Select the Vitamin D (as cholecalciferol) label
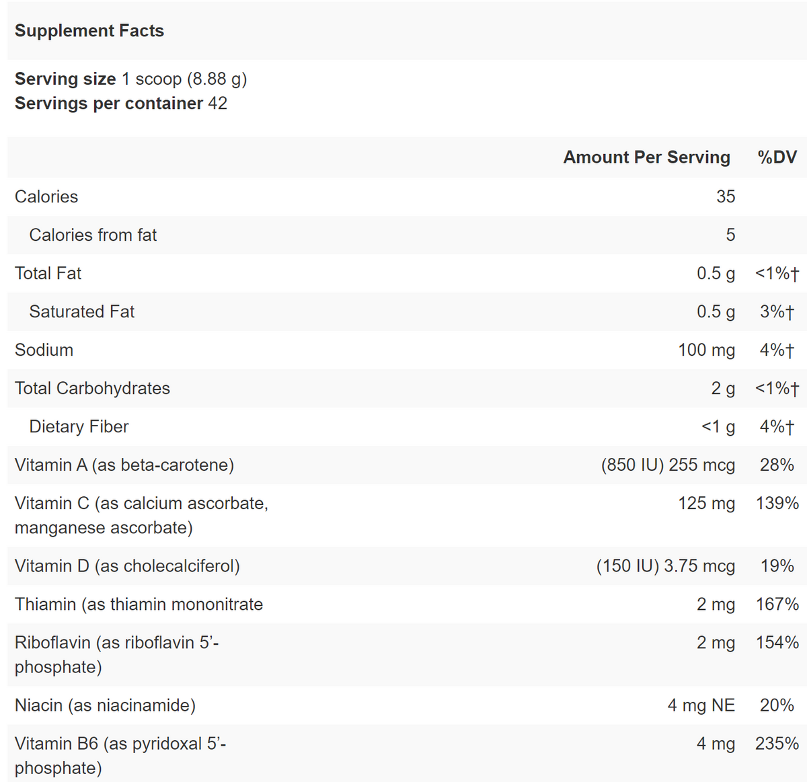Image resolution: width=807 pixels, height=782 pixels. 127,566
